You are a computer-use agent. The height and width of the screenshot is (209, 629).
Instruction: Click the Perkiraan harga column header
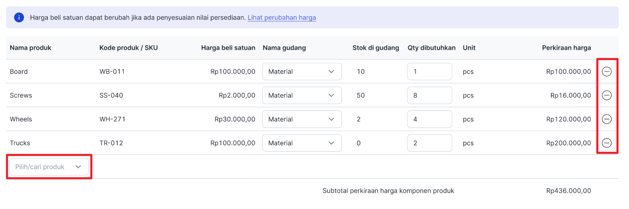(566, 48)
